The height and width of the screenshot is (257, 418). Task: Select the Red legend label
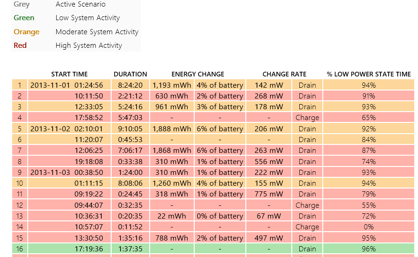[20, 45]
